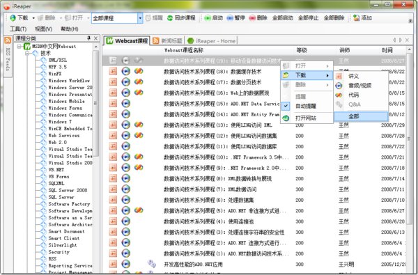
Task: Click the globe download icon in toolbar
Action: click(13, 18)
